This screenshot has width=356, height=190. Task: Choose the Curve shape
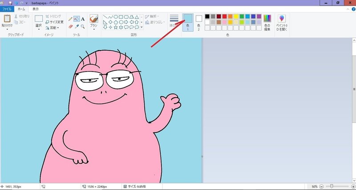[110, 17]
